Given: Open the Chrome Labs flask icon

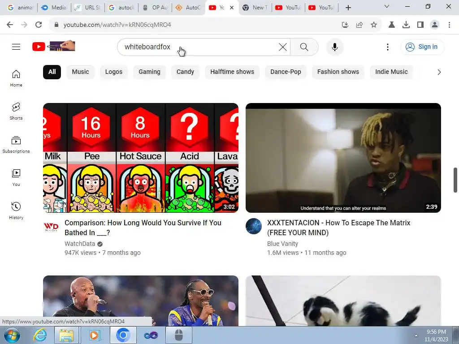Looking at the screenshot, I should point(392,25).
